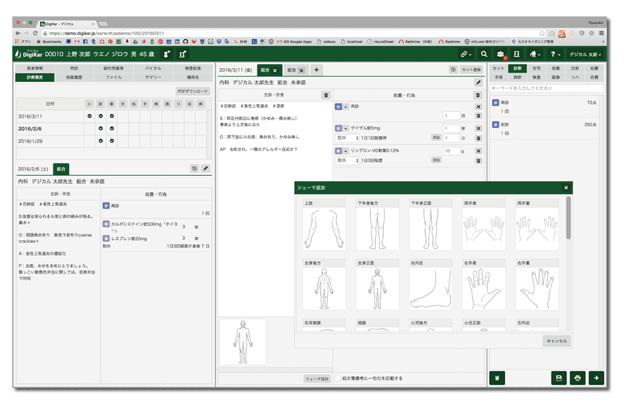The width and height of the screenshot is (624, 403).
Task: Select the 右内足 schema thumbnail
Action: (430, 285)
